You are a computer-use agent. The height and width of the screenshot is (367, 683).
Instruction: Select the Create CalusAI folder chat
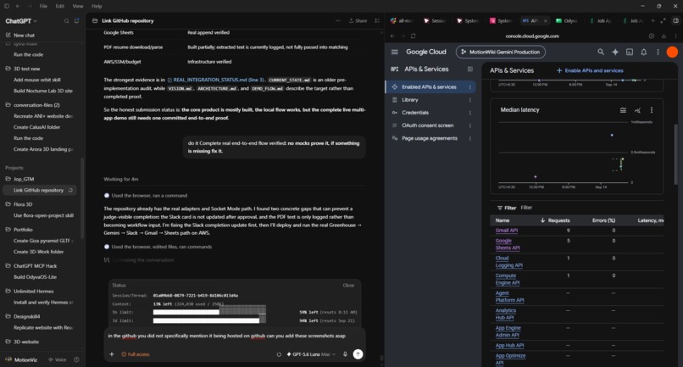coord(36,127)
